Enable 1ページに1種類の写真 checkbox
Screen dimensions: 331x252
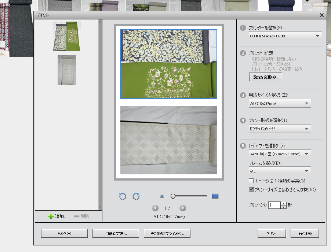pos(251,181)
